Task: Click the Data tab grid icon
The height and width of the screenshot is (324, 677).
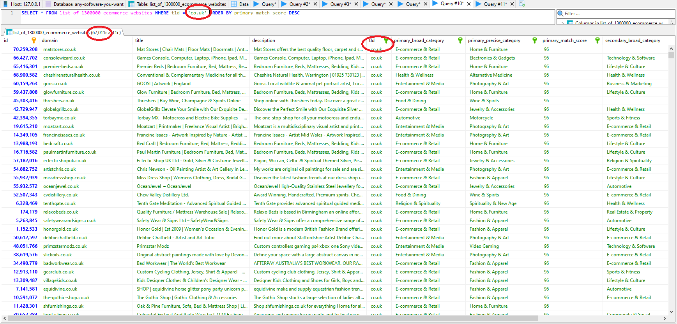Action: (234, 4)
